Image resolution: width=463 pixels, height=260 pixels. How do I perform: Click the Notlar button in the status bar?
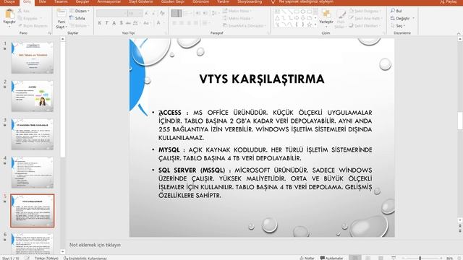(x=307, y=258)
